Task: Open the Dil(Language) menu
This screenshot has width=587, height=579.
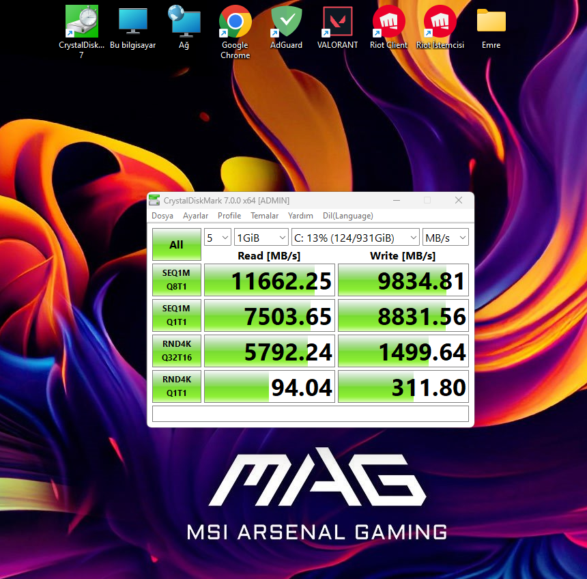Action: [x=348, y=216]
